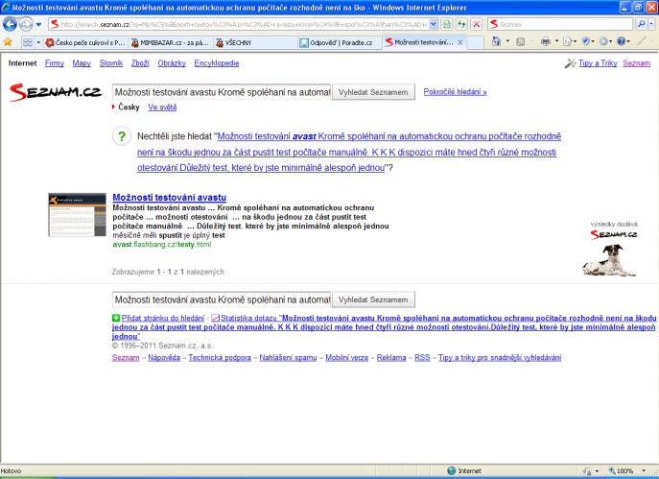Click the lower 'Vyhledat Seznamem' button
This screenshot has height=479, width=659.
tap(373, 299)
